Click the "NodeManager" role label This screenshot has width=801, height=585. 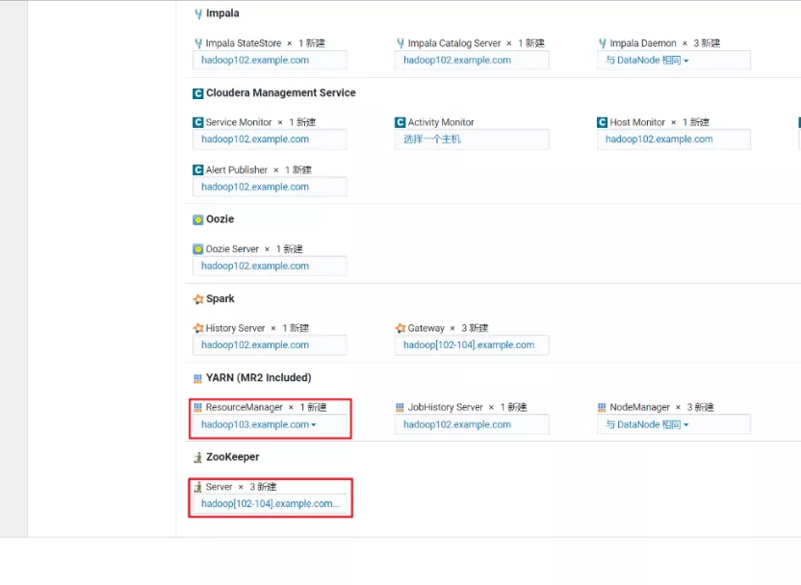coord(639,407)
